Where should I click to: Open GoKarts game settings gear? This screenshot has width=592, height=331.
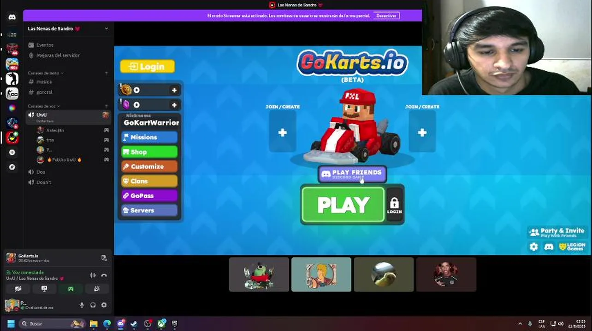pyautogui.click(x=533, y=247)
